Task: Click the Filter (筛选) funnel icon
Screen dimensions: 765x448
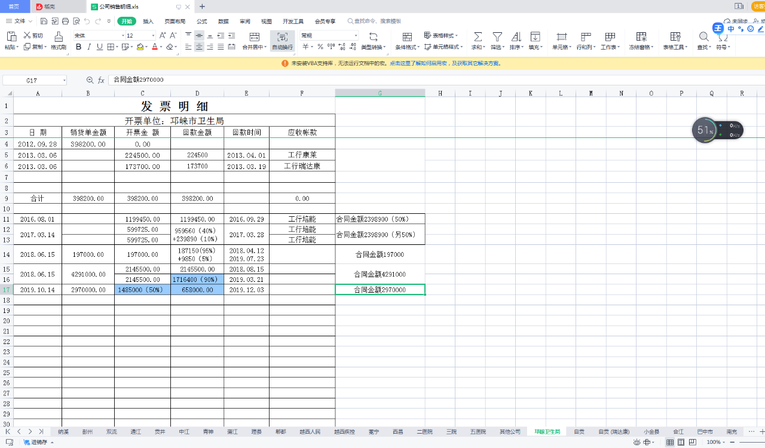Action: [x=497, y=37]
